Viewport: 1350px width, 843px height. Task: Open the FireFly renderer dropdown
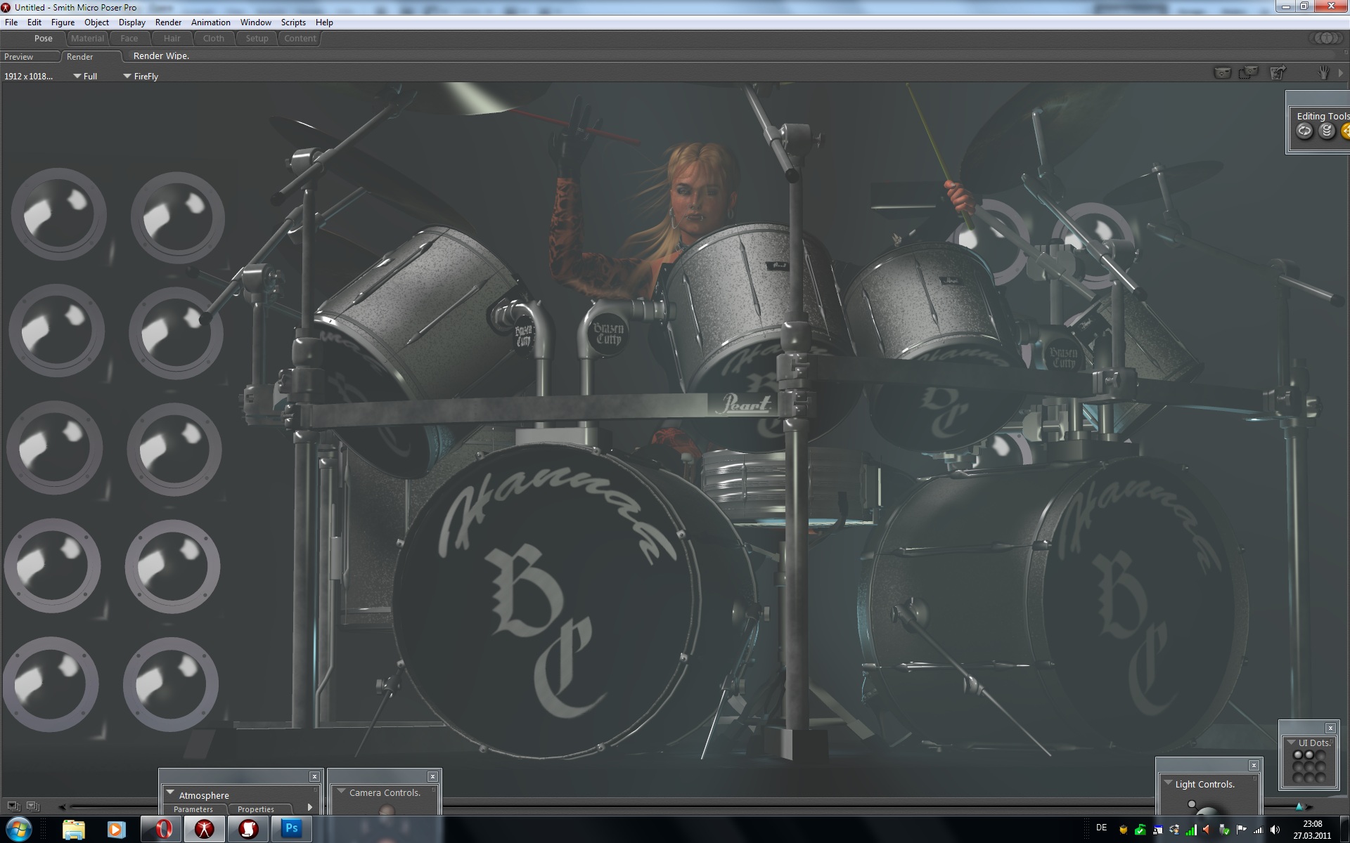[127, 76]
